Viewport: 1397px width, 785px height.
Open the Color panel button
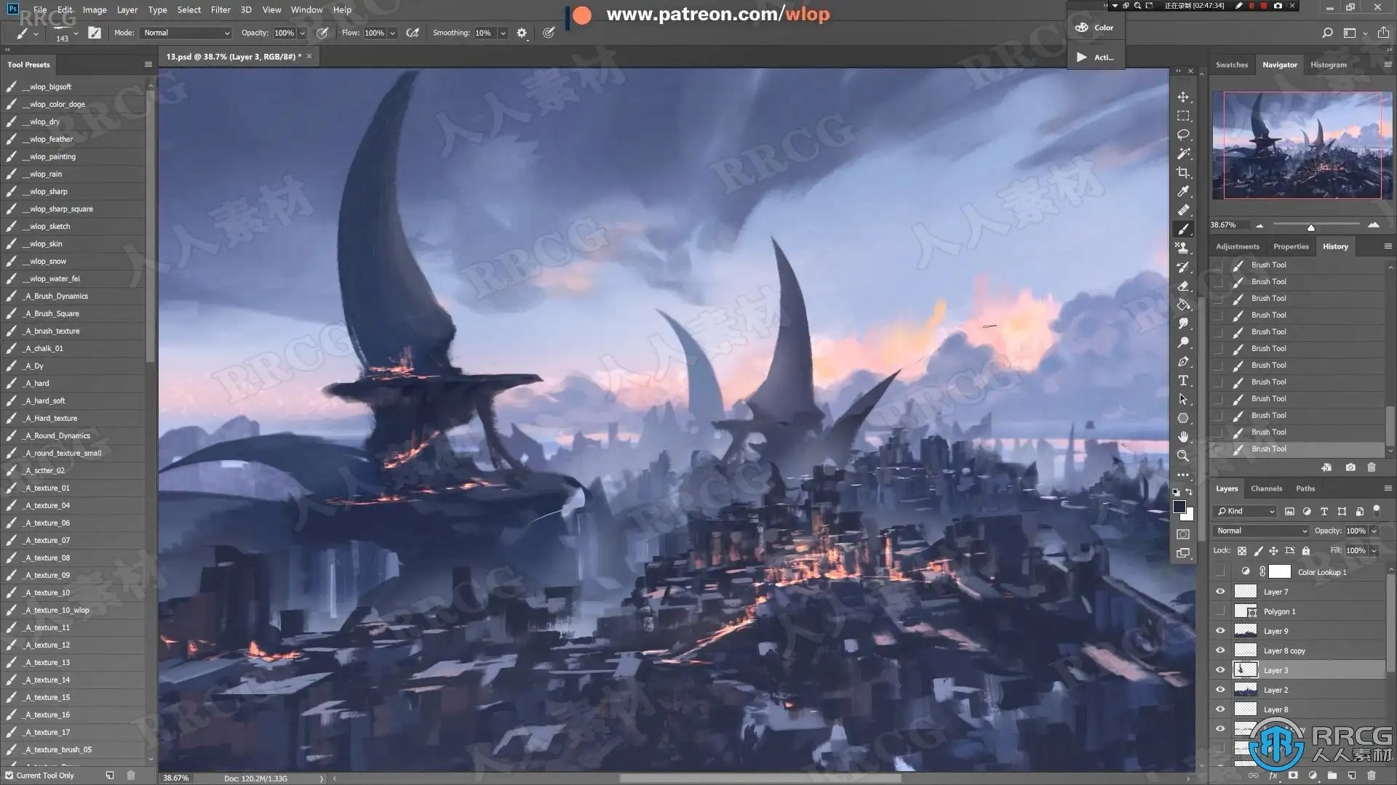(x=1095, y=28)
